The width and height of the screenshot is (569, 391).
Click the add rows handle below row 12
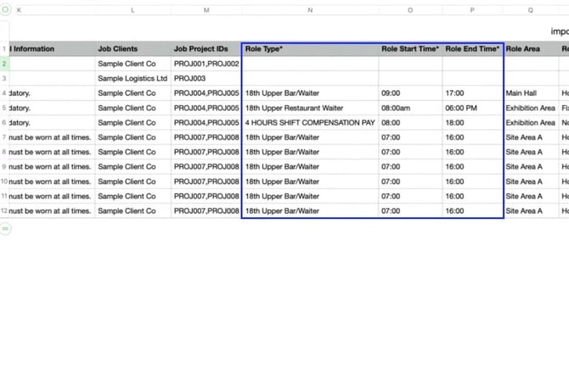(x=4, y=228)
